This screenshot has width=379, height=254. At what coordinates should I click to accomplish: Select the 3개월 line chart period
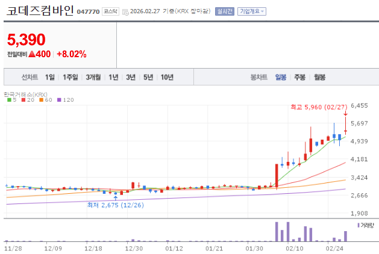coord(93,77)
